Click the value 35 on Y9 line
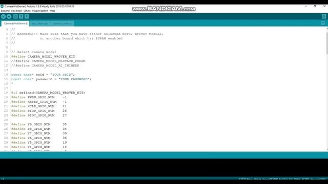328x184 pixels. click(65, 124)
